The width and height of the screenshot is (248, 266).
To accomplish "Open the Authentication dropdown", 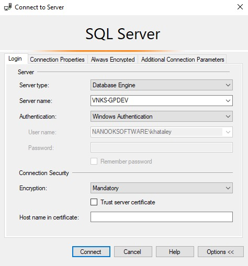I will click(x=162, y=117).
